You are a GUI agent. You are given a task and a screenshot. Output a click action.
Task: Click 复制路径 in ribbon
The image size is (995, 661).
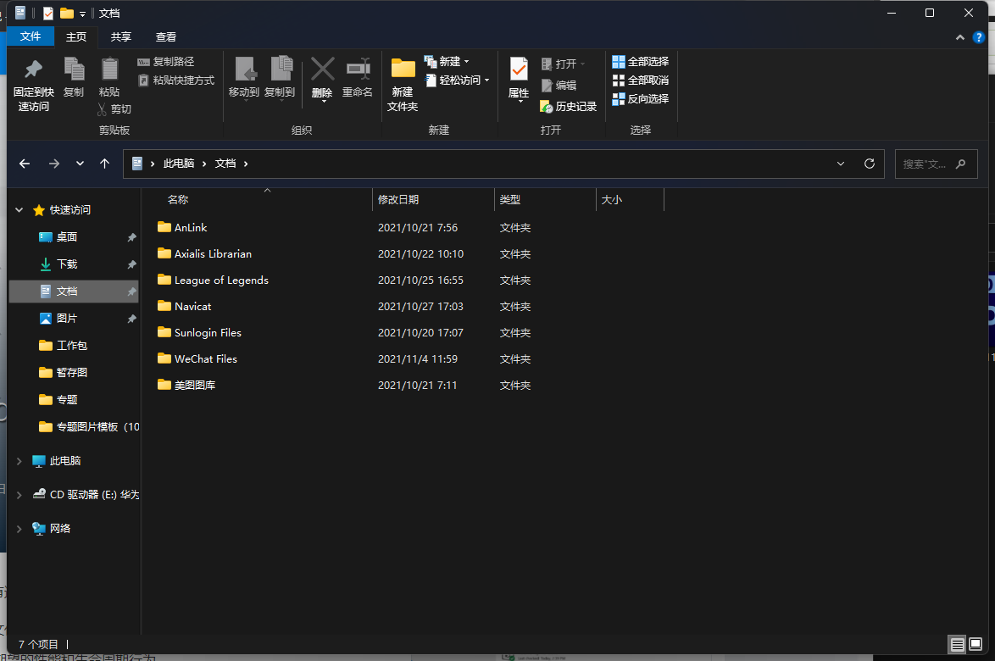(x=165, y=62)
